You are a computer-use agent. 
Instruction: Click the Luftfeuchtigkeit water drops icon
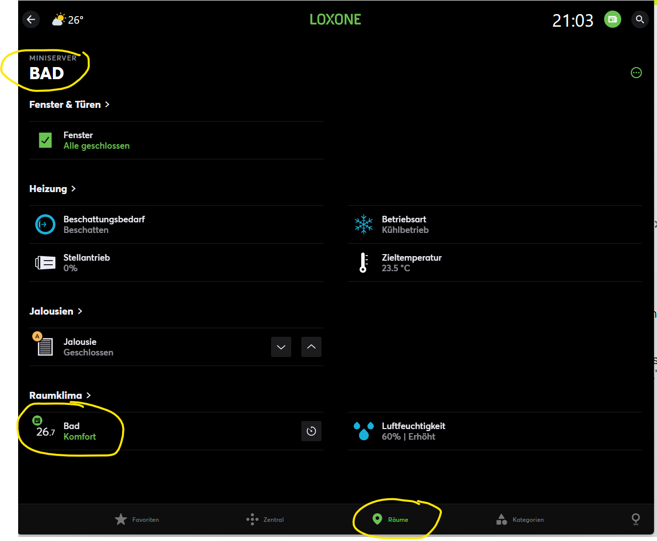363,431
